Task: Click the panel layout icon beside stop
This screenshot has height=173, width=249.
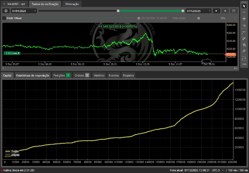Action: tap(234, 11)
